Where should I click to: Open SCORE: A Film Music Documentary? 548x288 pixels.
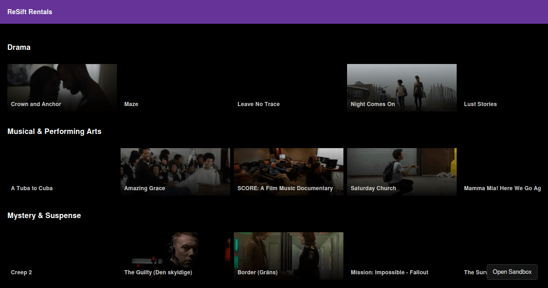289,172
